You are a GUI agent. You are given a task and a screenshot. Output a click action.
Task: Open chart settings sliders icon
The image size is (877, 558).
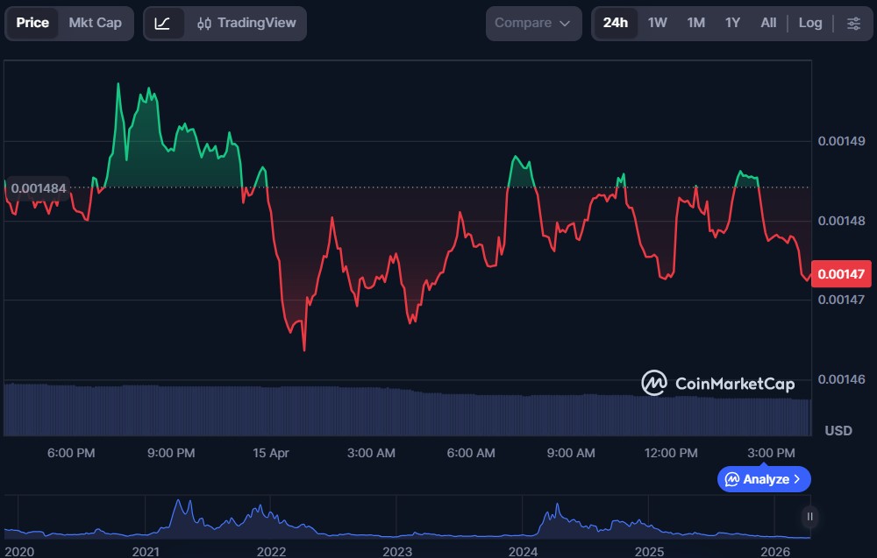(x=853, y=23)
